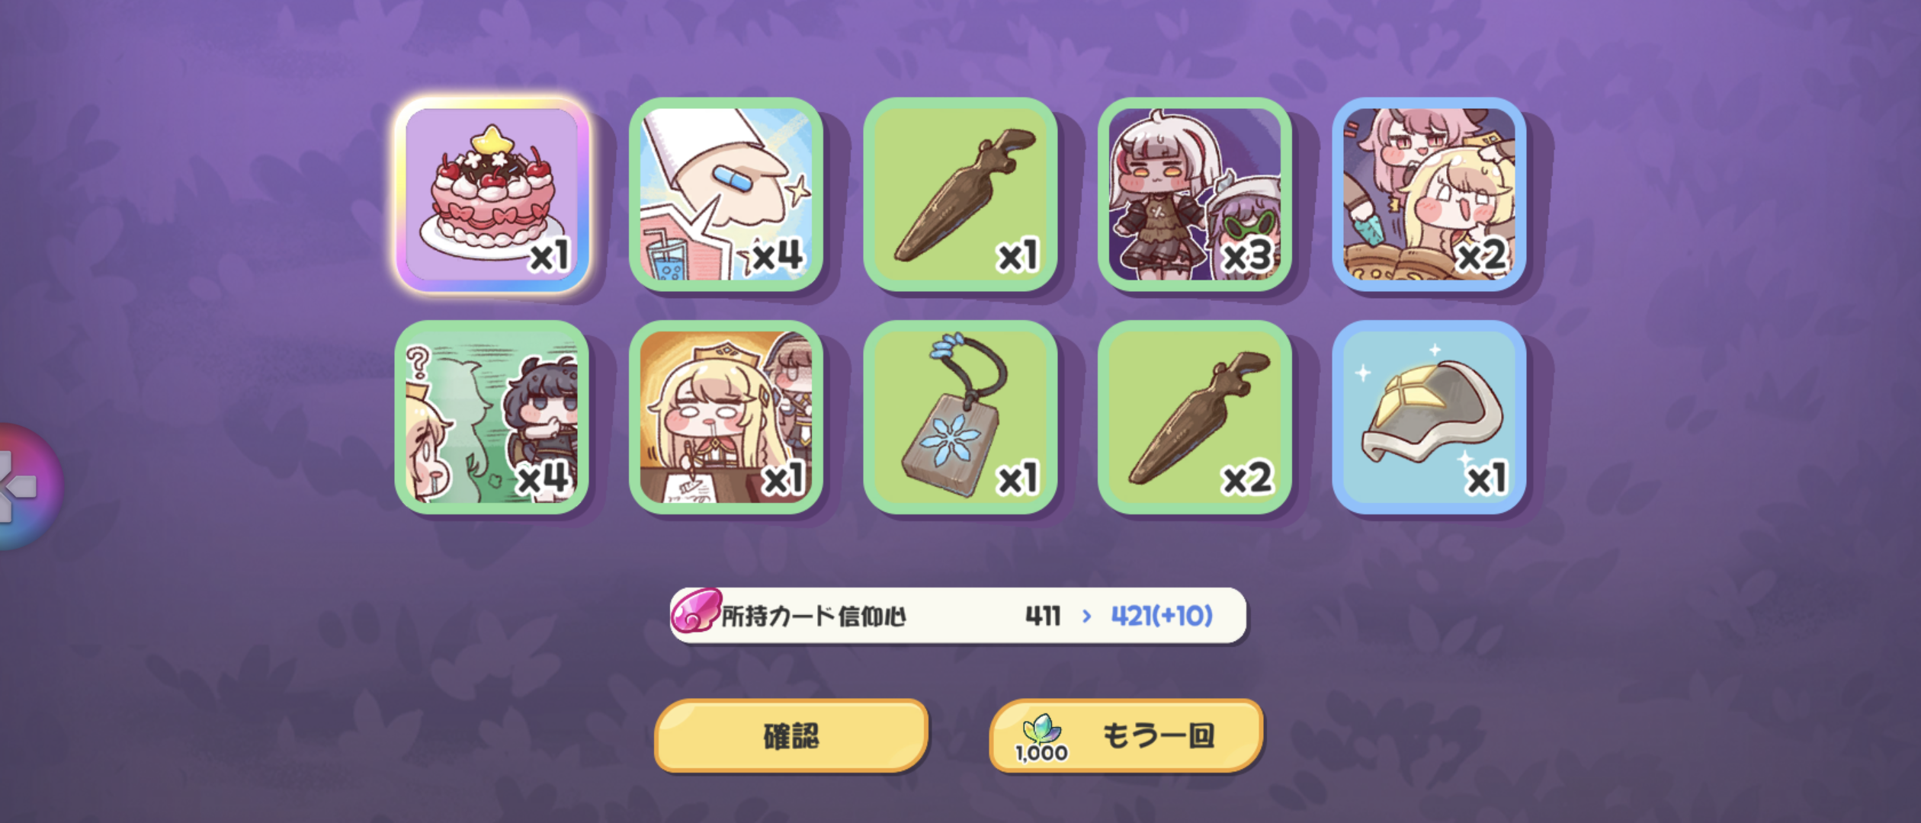Image resolution: width=1921 pixels, height=823 pixels.
Task: Click the もう一回 draw again button
Action: point(1126,736)
